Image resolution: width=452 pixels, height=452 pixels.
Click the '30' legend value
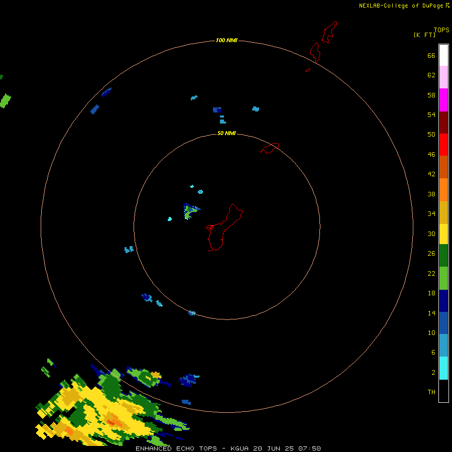tap(431, 234)
